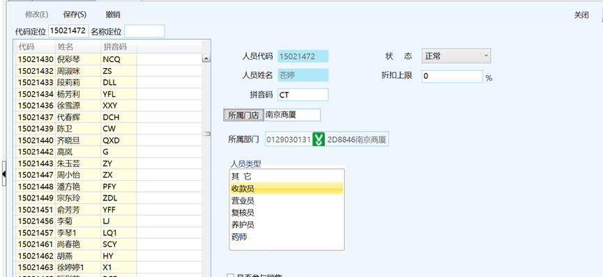Viewport: 603px width, 277px height.
Task: Open the 状态 dropdown
Action: click(x=456, y=56)
